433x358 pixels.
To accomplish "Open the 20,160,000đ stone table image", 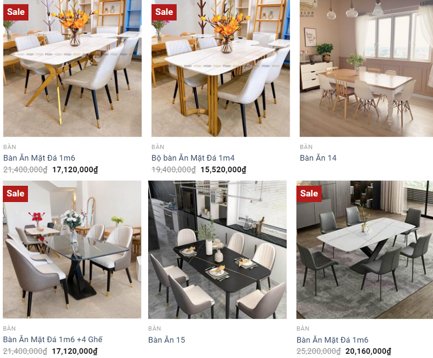I will (x=365, y=249).
